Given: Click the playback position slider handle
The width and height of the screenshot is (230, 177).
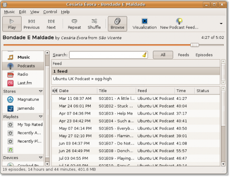Looking at the screenshot, I should coord(194,45).
